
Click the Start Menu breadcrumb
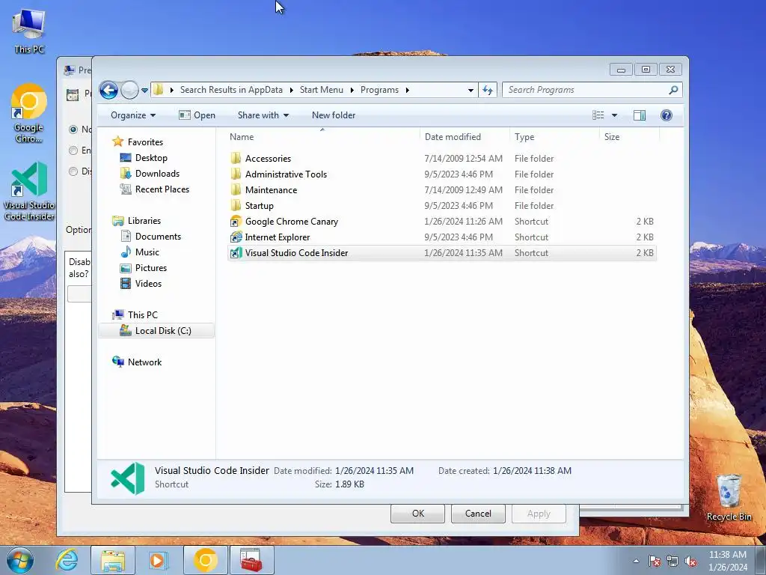click(322, 90)
